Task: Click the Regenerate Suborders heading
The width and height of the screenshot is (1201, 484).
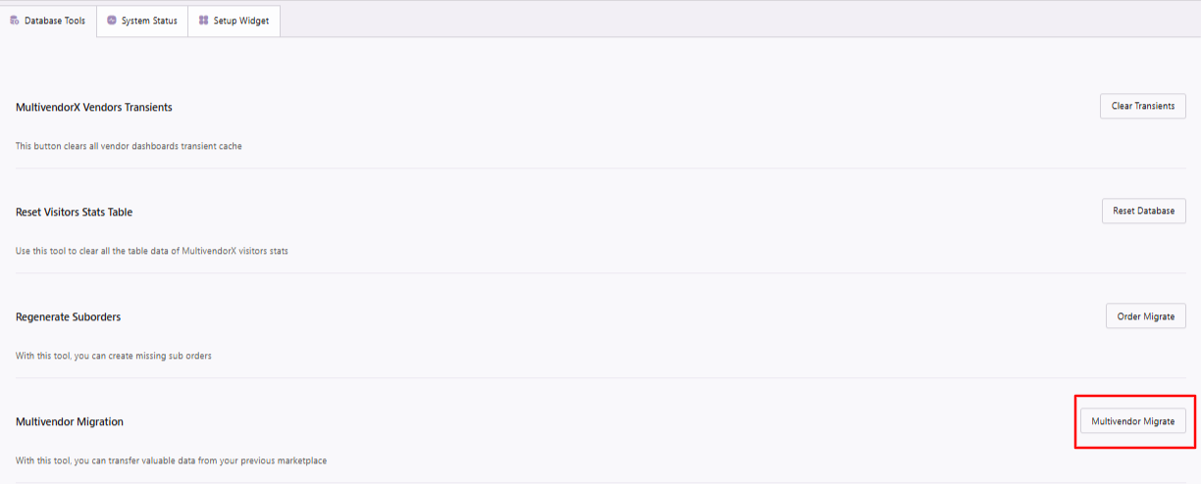Action: [x=69, y=316]
